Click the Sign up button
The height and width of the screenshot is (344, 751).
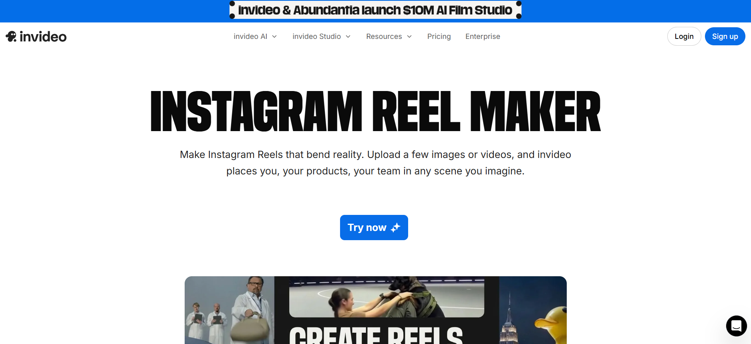click(725, 36)
